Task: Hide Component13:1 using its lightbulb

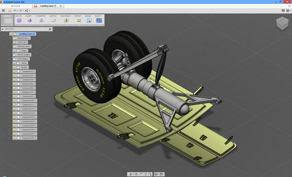Action: click(x=14, y=113)
